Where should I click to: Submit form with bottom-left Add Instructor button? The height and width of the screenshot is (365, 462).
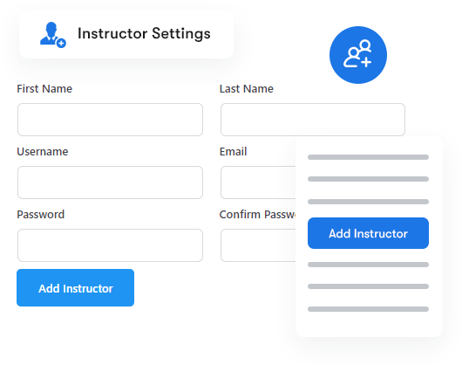76,287
